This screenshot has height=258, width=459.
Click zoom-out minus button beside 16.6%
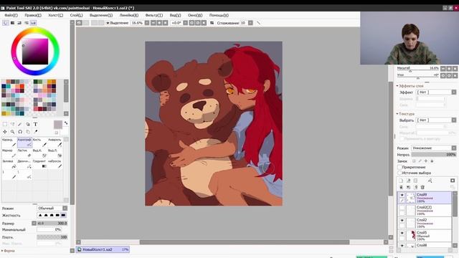(x=153, y=23)
